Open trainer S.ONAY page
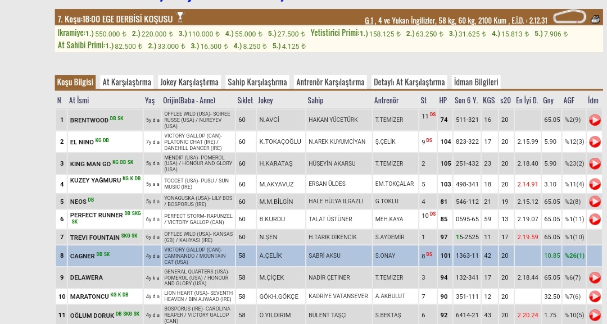Viewport: 607px width, 324px height. (385, 255)
